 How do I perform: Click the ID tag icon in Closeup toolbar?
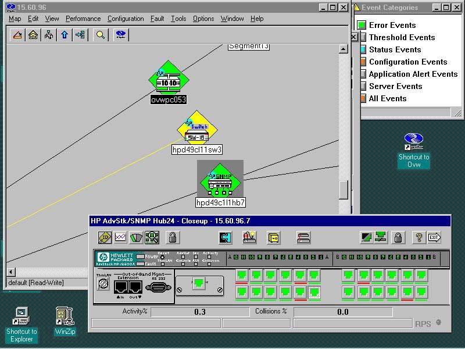pyautogui.click(x=105, y=237)
